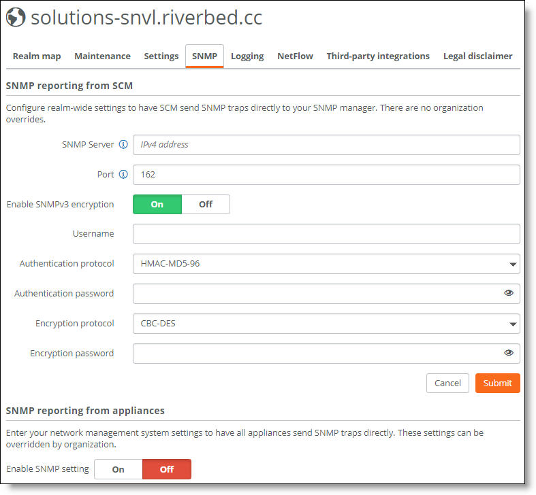This screenshot has width=536, height=495.
Task: Switch to the Maintenance tab
Action: tap(103, 56)
